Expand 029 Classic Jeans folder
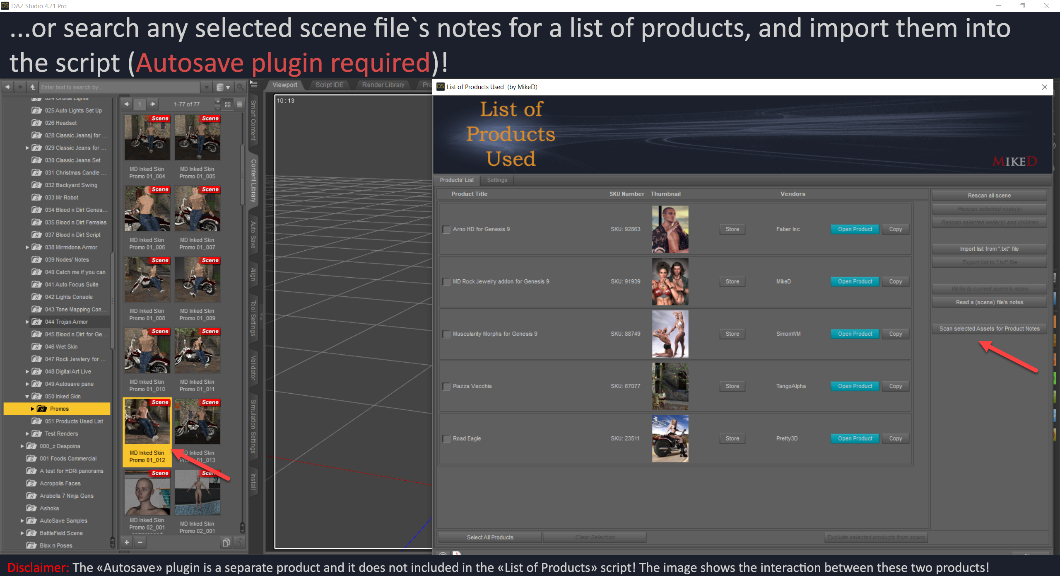Screen dimensions: 1060x576 tap(27, 148)
